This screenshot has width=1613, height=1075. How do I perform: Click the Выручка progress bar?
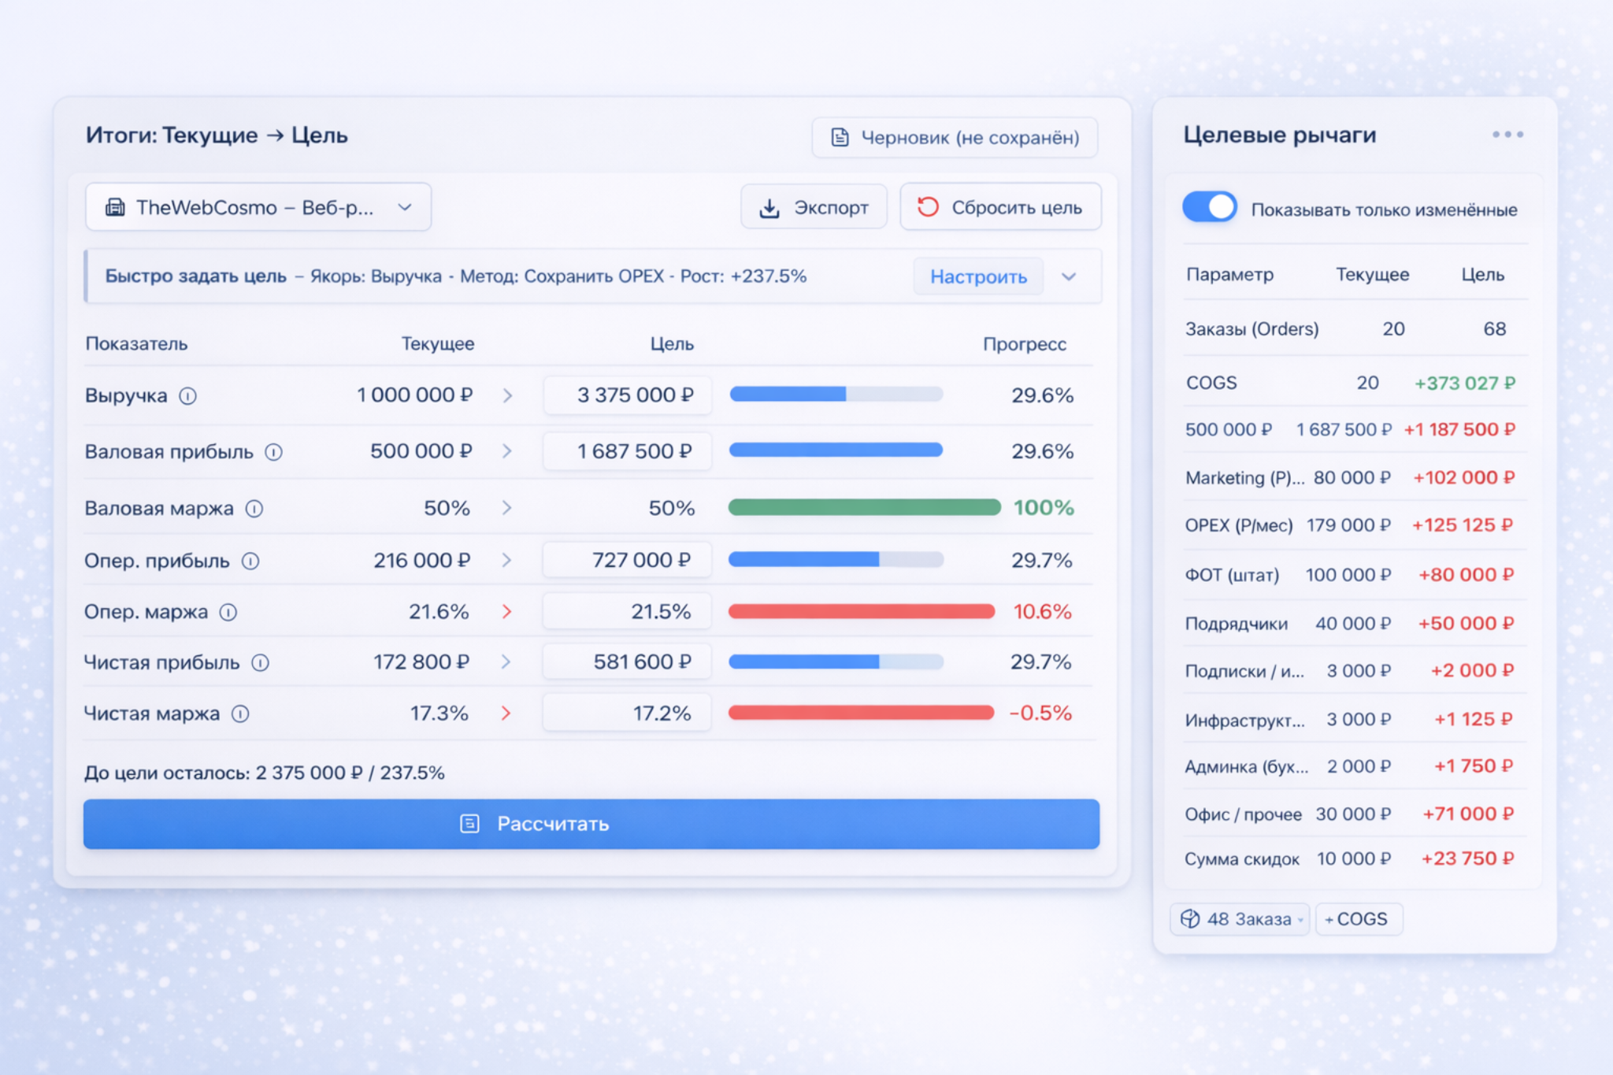click(836, 395)
